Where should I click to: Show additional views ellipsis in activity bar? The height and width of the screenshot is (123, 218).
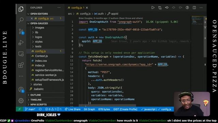click(x=21, y=76)
